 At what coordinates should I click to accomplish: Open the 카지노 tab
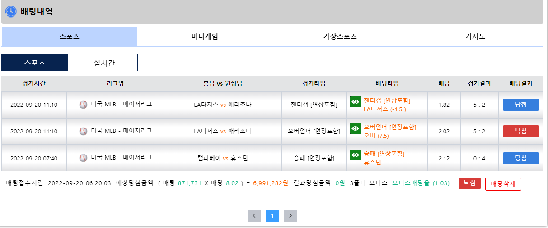coord(475,36)
